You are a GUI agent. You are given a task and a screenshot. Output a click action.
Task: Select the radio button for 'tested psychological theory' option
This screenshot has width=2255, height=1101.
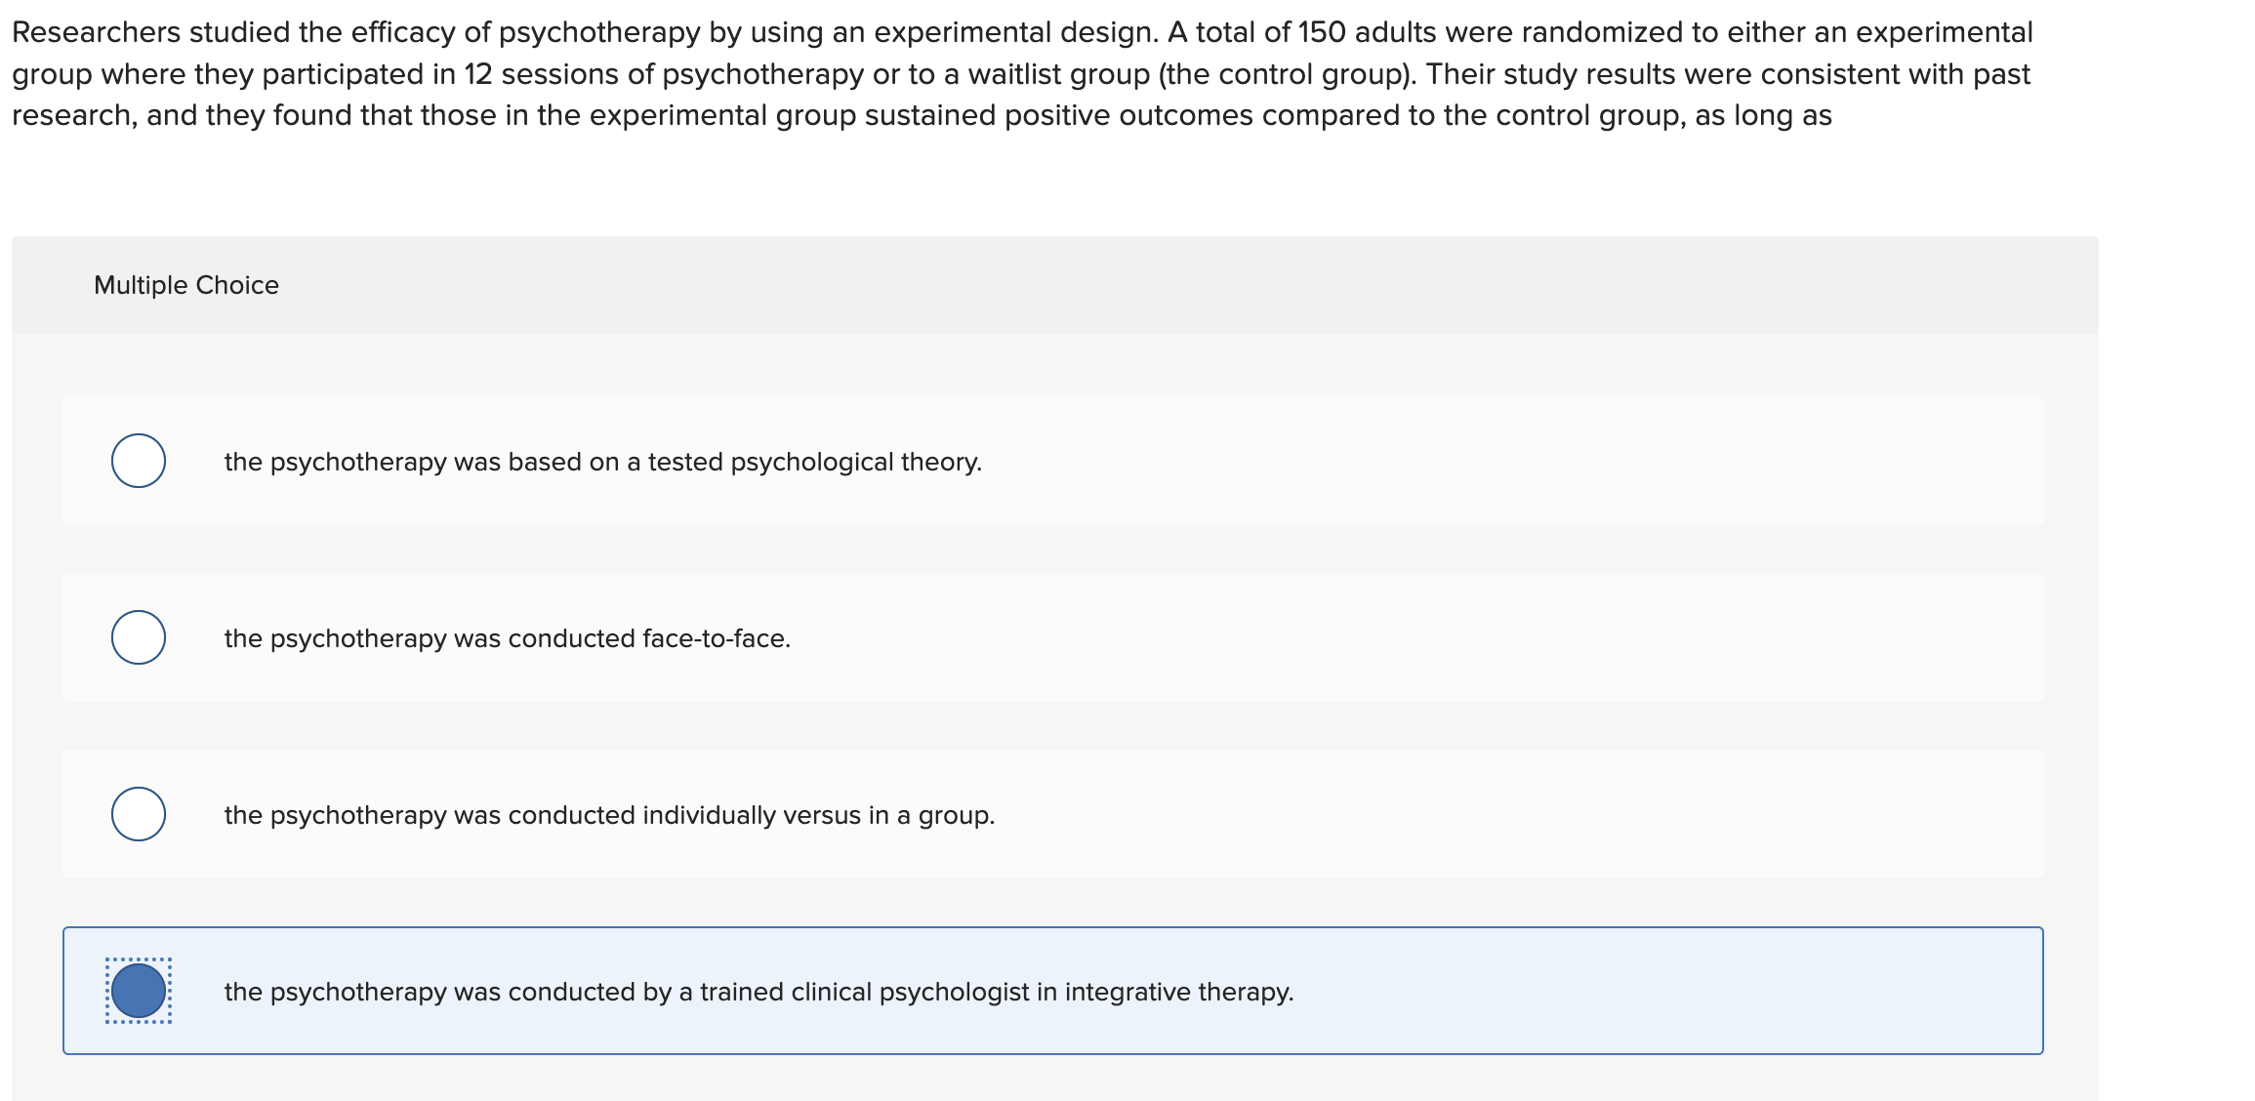tap(139, 461)
